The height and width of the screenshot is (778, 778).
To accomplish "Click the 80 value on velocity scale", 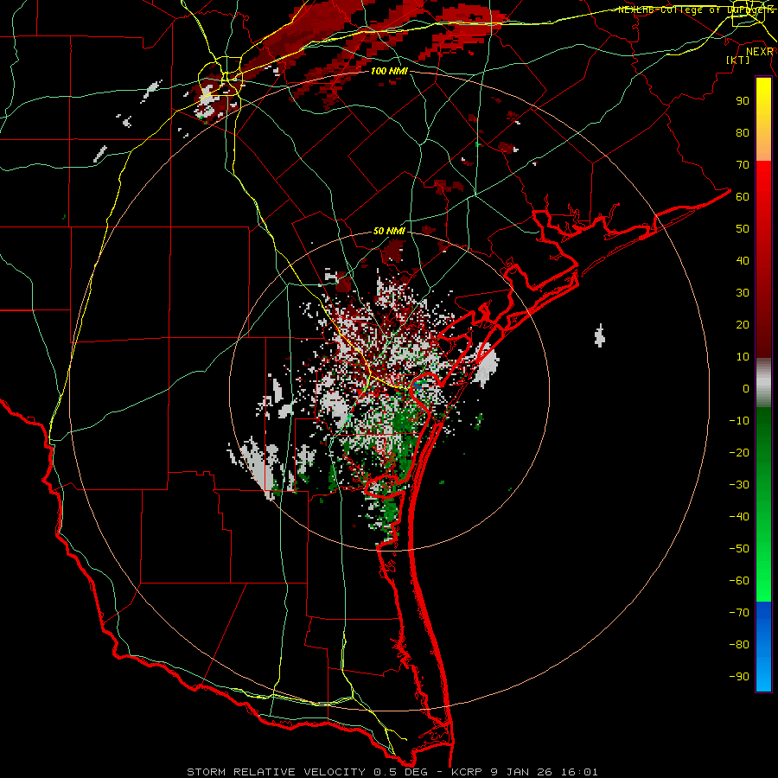I will click(x=743, y=133).
